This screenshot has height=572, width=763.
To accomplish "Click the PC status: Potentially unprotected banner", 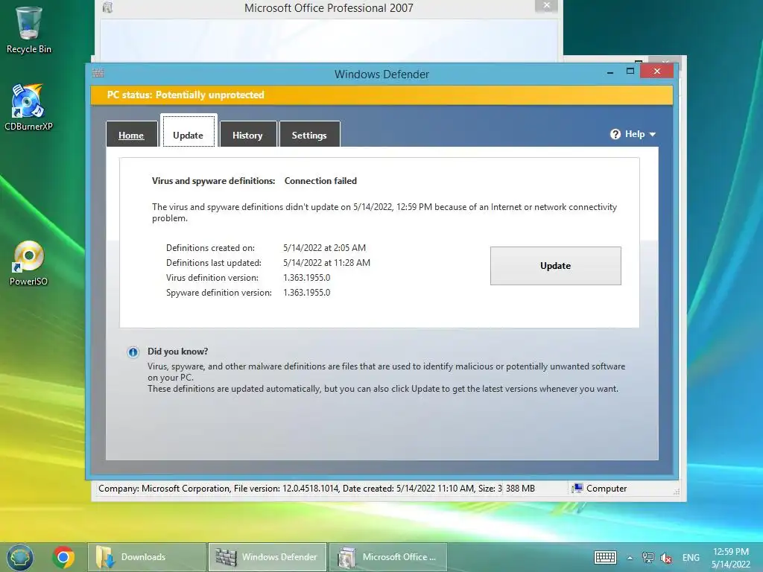I will tap(381, 95).
